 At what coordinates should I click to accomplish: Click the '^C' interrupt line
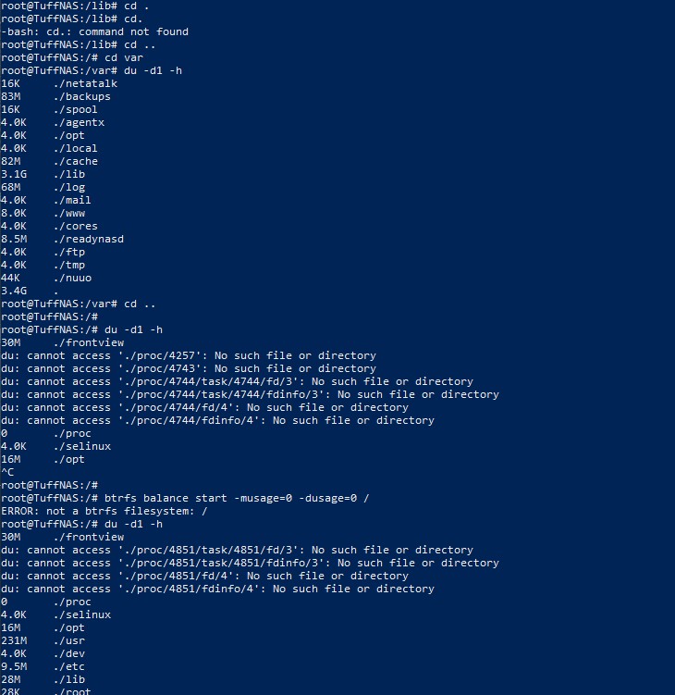click(7, 472)
